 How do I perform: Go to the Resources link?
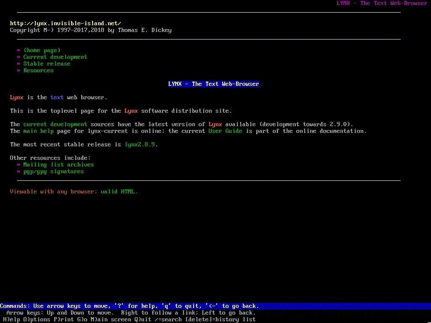(38, 70)
